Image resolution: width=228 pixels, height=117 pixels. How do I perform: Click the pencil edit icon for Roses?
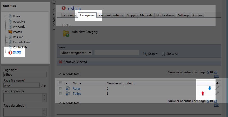pos(217,89)
